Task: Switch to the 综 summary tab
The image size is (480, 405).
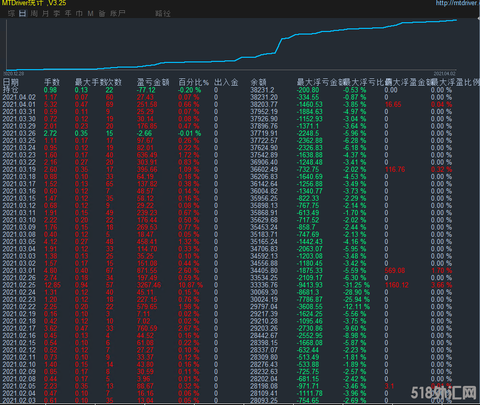Action: [11, 13]
